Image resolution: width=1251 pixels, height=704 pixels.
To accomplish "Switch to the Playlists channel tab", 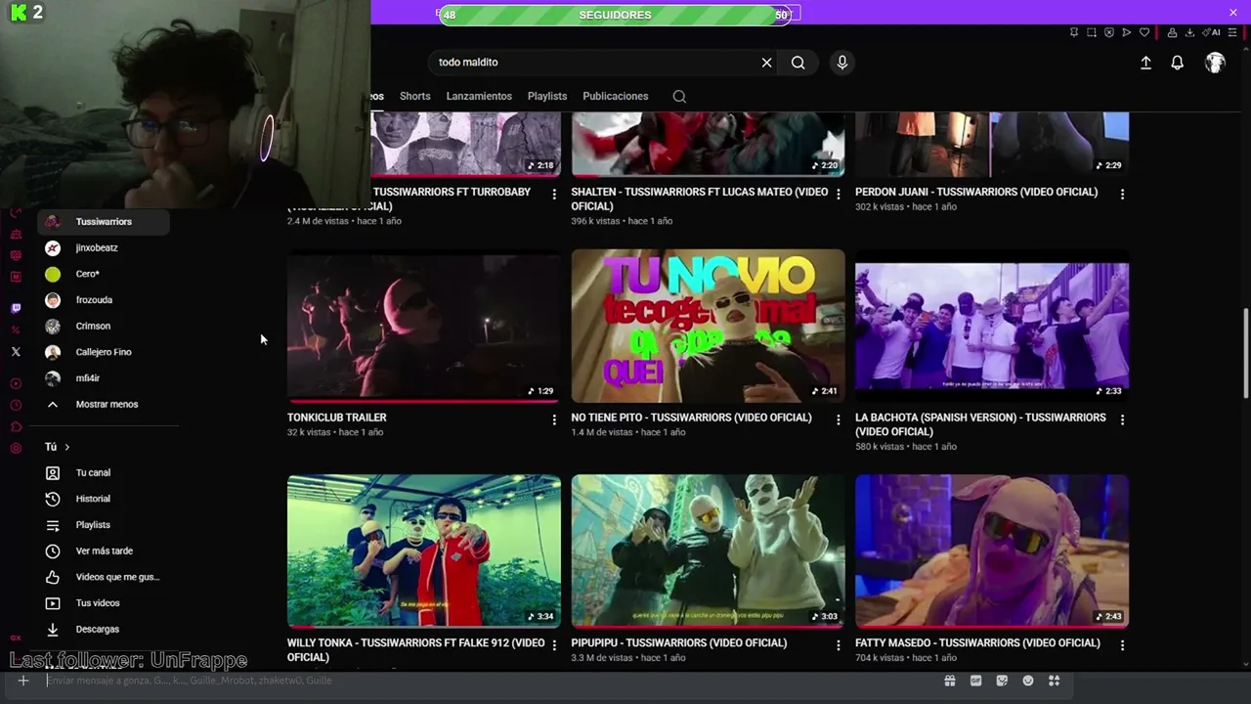I will [547, 97].
